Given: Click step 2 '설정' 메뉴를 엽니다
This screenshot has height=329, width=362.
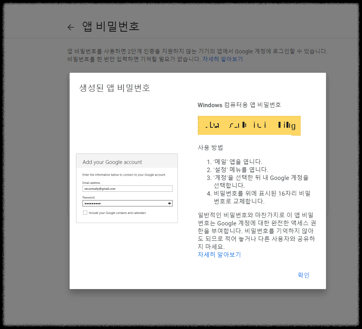Looking at the screenshot, I should point(240,170).
